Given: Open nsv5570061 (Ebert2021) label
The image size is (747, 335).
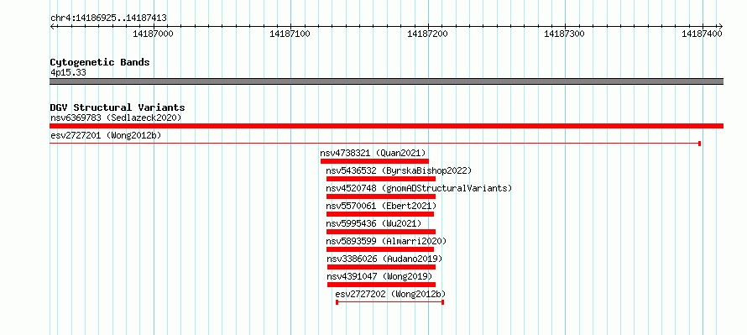Looking at the screenshot, I should coord(381,206).
